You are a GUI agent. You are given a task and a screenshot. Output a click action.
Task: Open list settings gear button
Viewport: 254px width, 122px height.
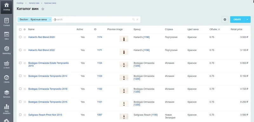(225, 19)
